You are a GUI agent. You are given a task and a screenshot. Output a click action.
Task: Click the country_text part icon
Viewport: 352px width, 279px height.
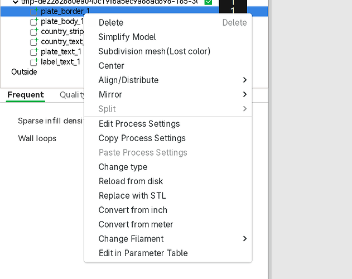tap(35, 42)
